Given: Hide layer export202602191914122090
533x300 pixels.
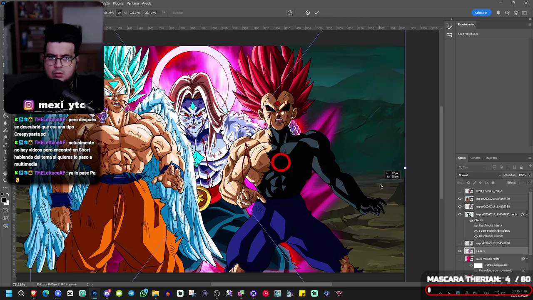Looking at the screenshot, I should [x=460, y=207].
